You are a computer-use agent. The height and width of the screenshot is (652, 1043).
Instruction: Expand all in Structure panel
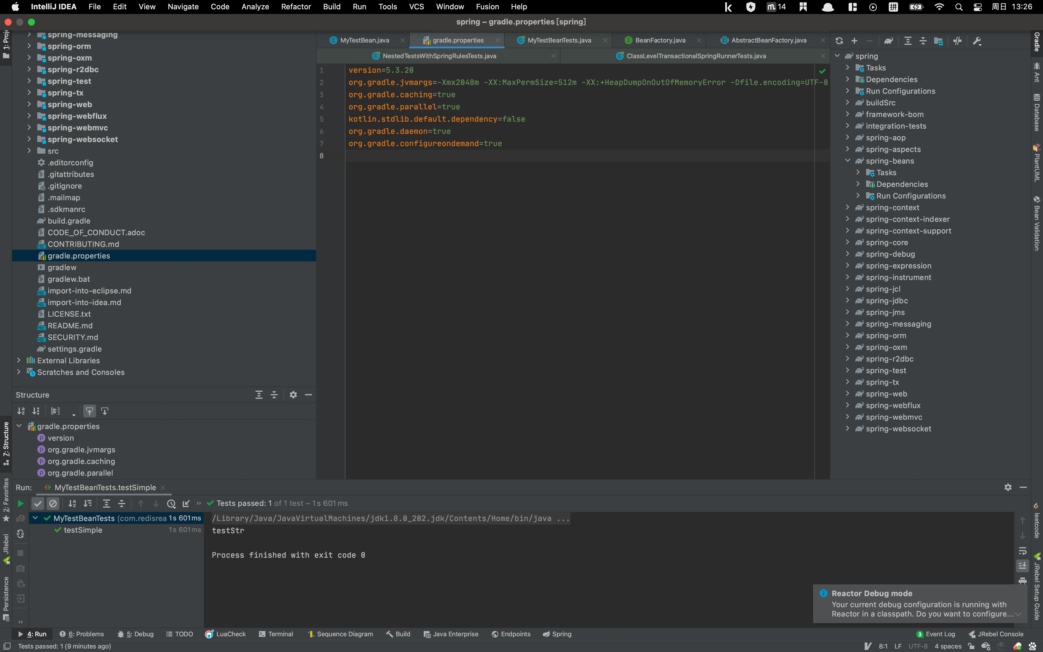pyautogui.click(x=259, y=395)
